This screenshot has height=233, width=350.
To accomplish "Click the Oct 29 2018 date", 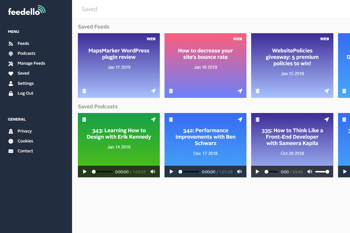I will click(x=292, y=153).
